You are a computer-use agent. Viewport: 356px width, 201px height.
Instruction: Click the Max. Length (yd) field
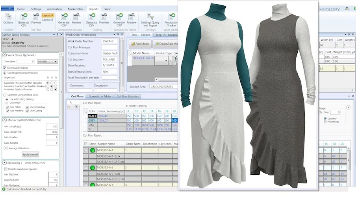[x=52, y=132]
